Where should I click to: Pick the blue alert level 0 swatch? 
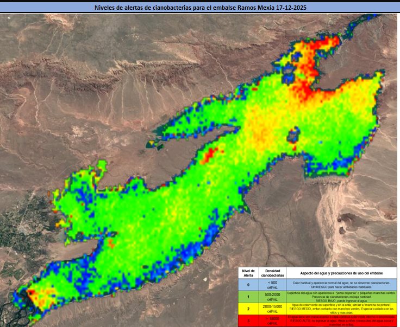248,284
